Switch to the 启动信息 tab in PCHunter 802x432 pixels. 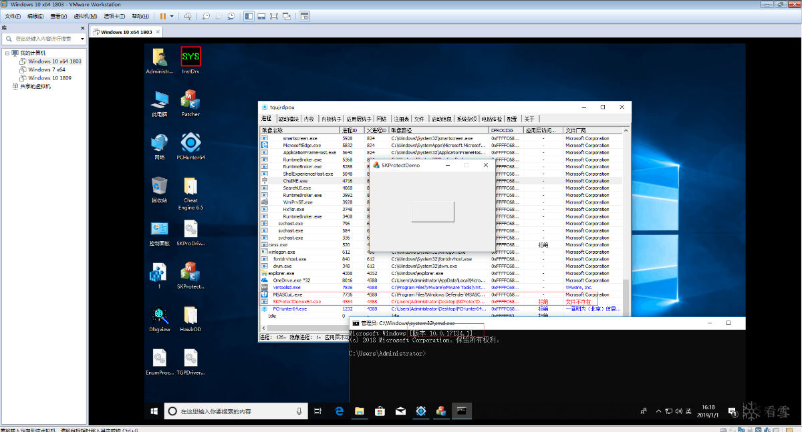pyautogui.click(x=441, y=119)
